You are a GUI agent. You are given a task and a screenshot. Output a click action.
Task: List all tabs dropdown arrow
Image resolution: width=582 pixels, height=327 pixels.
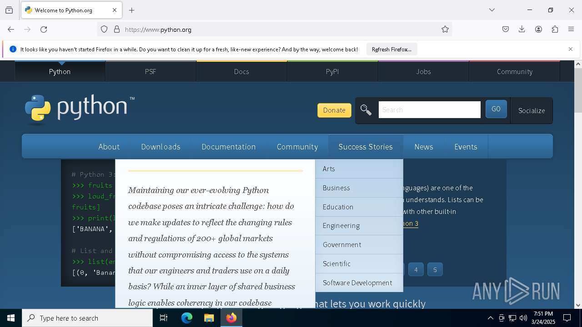tap(492, 10)
